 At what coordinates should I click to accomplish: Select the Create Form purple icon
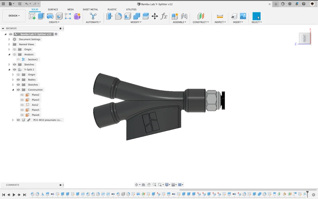(x=77, y=16)
